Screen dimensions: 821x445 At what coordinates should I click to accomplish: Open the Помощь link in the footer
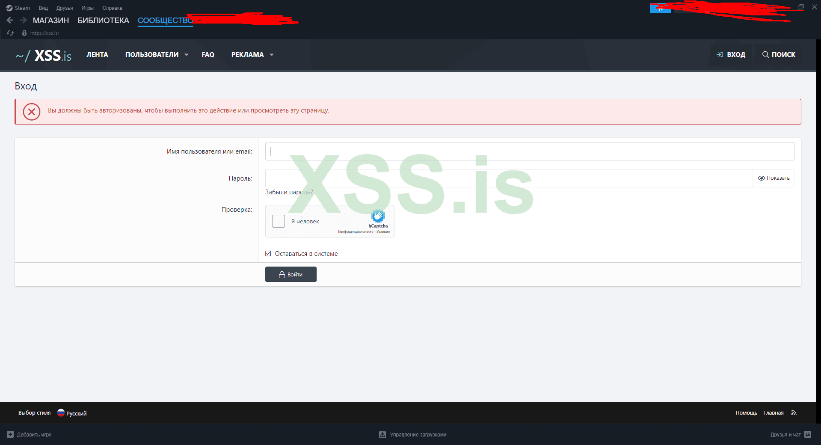746,413
